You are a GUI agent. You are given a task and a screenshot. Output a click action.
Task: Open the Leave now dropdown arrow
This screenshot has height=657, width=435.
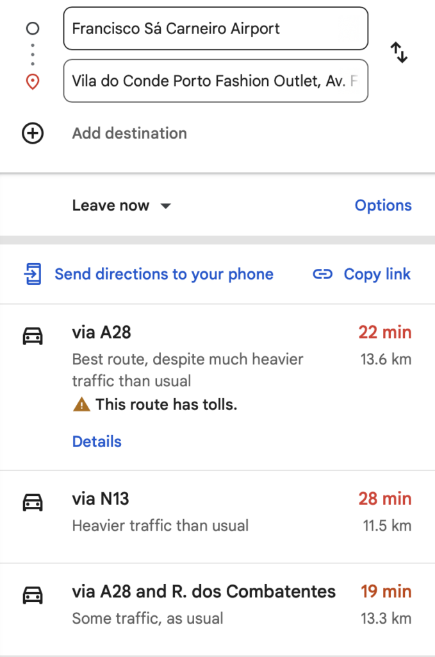tap(166, 206)
